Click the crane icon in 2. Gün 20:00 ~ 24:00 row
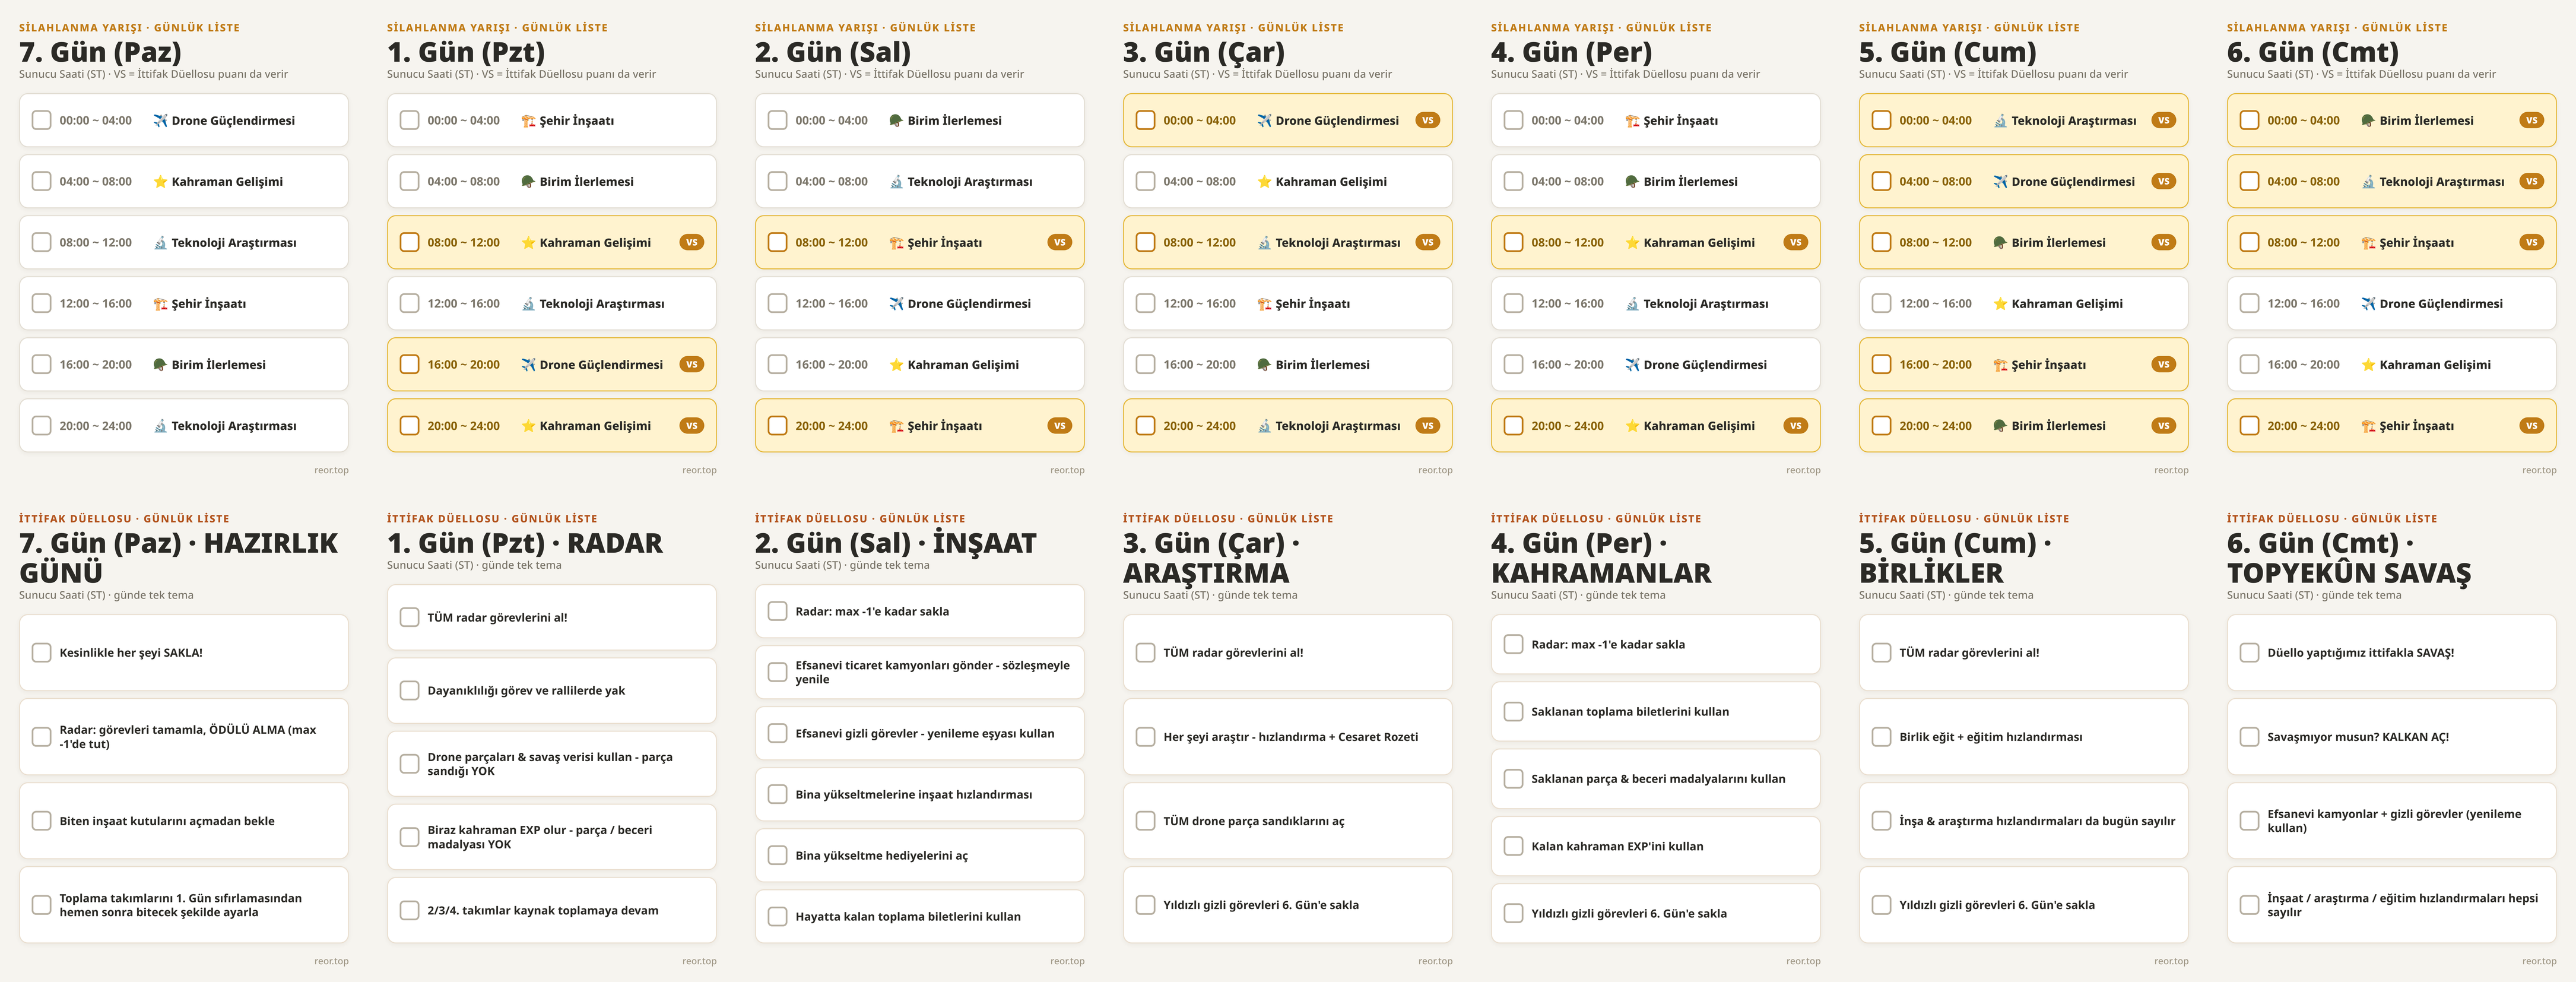Screen dimensions: 2576x982 [896, 426]
